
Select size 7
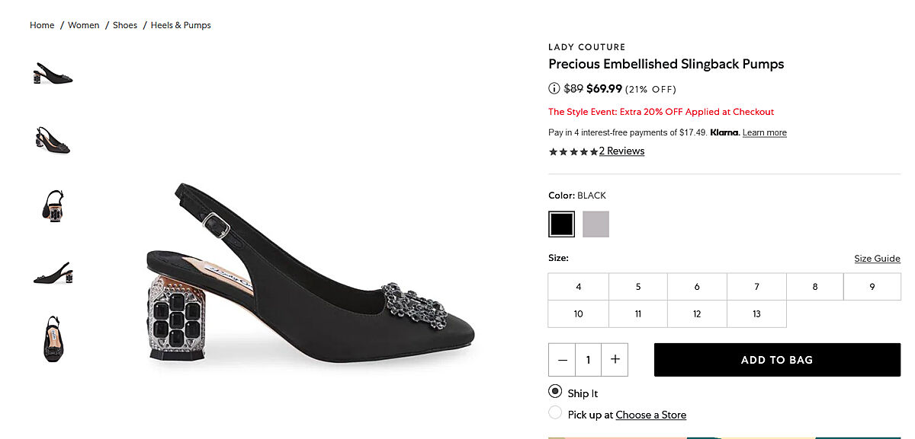756,287
